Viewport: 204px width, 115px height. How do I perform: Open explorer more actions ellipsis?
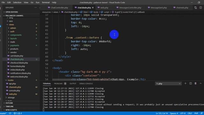tap(35, 8)
